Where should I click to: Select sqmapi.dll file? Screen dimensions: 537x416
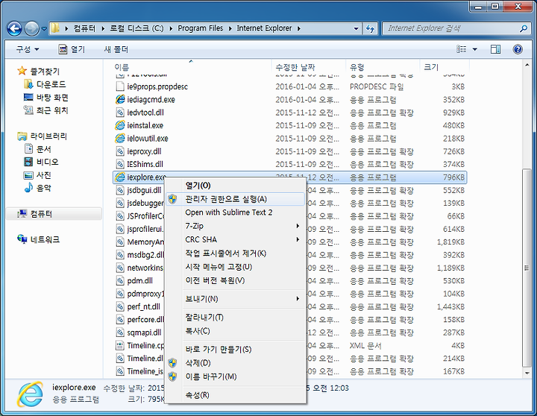point(144,333)
